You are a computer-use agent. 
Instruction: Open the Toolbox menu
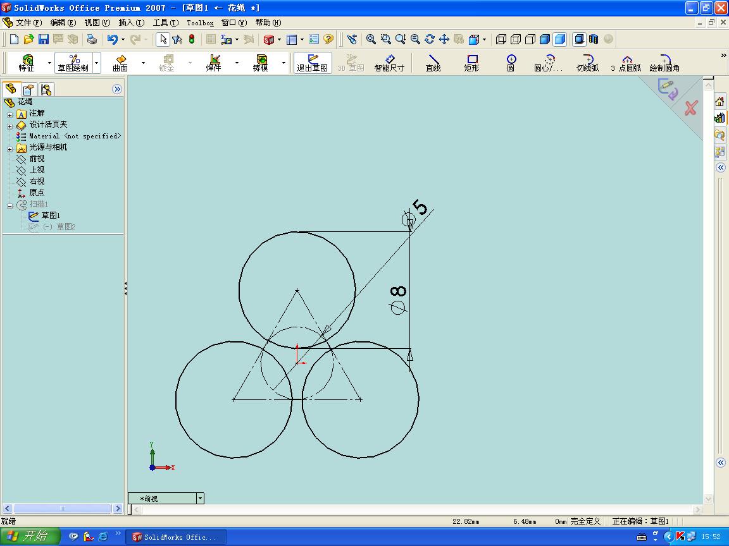[x=201, y=23]
